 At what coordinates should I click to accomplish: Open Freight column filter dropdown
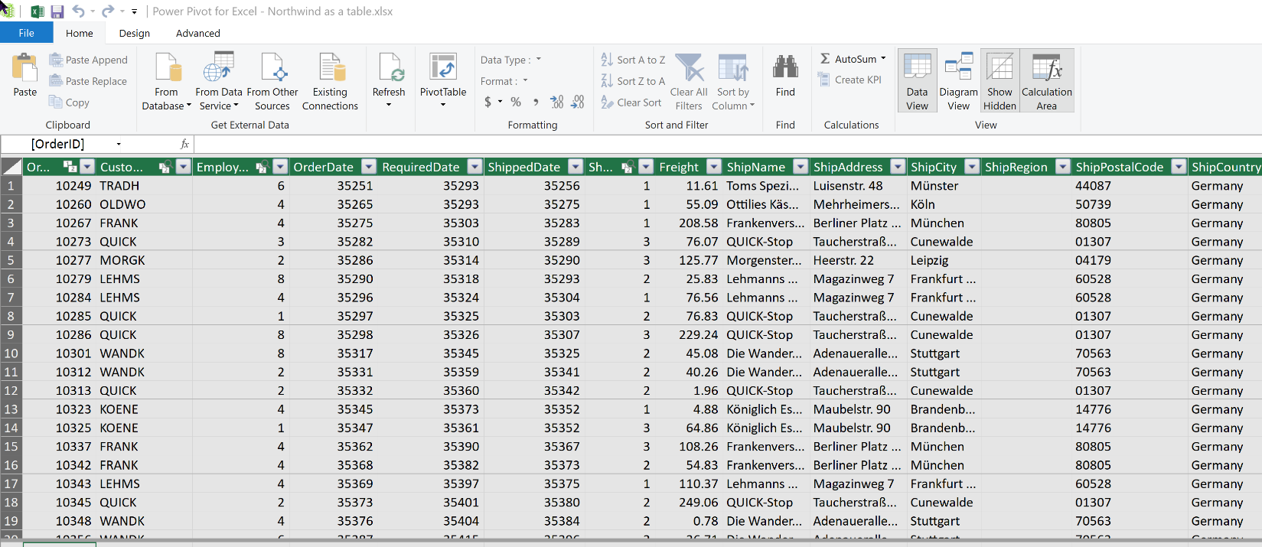[713, 167]
